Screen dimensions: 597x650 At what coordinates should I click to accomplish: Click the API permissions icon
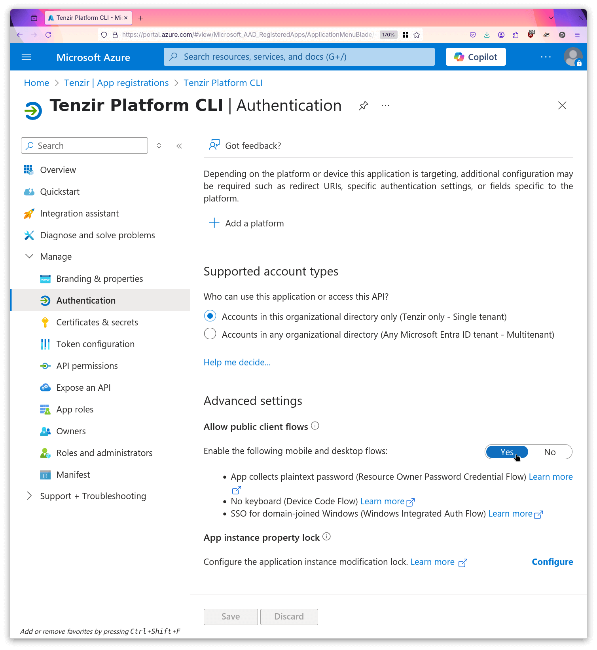(x=45, y=366)
